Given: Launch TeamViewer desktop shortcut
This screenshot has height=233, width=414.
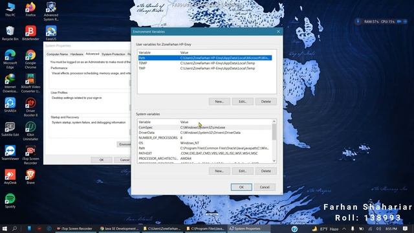Looking at the screenshot, I should 10,153.
